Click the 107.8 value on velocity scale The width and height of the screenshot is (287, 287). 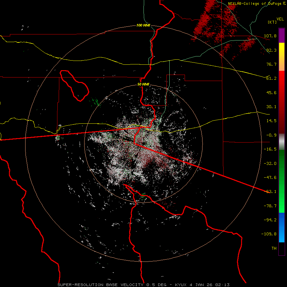[270, 36]
